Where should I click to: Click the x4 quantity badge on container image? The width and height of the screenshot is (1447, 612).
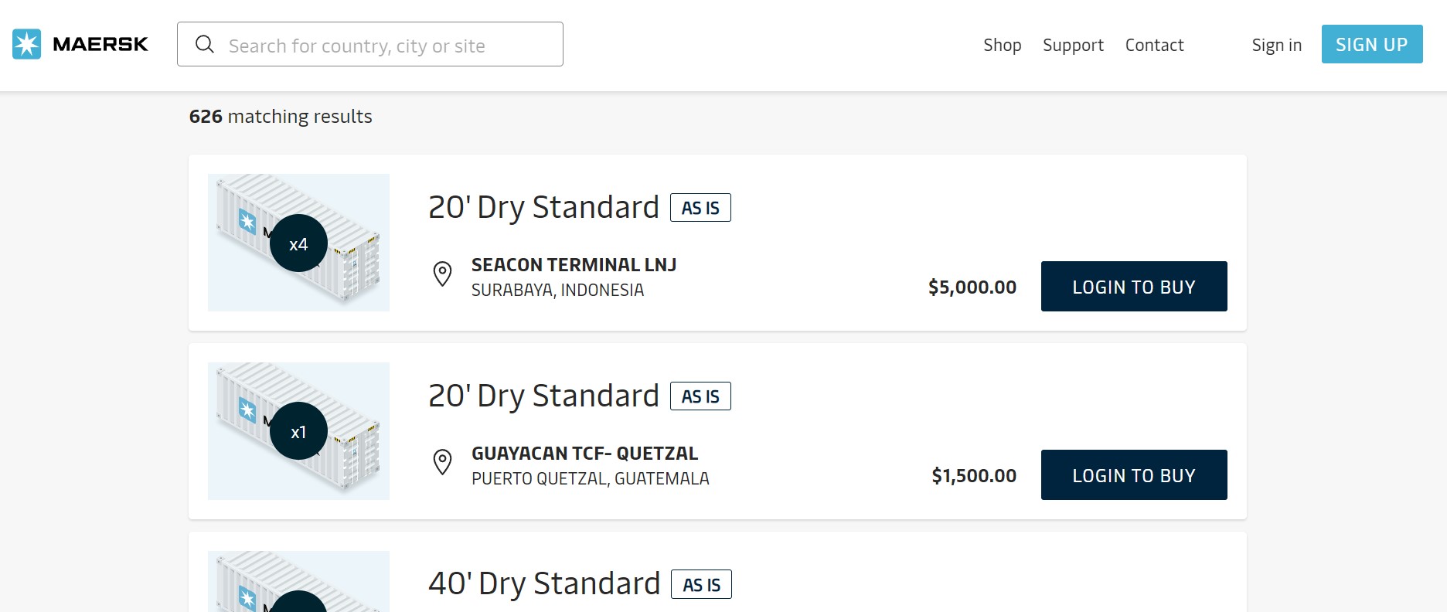click(298, 243)
